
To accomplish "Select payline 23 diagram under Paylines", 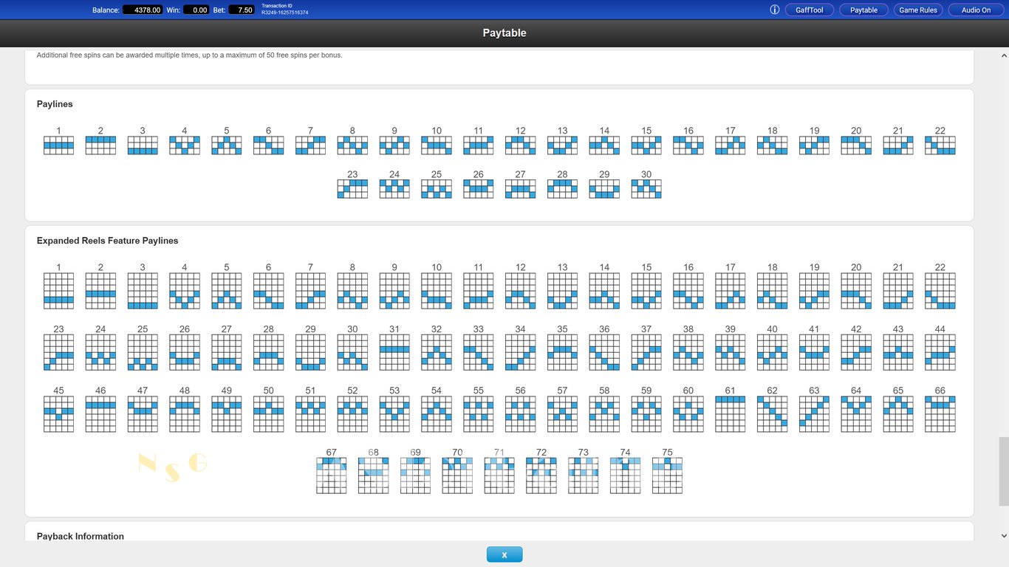I will pyautogui.click(x=352, y=189).
